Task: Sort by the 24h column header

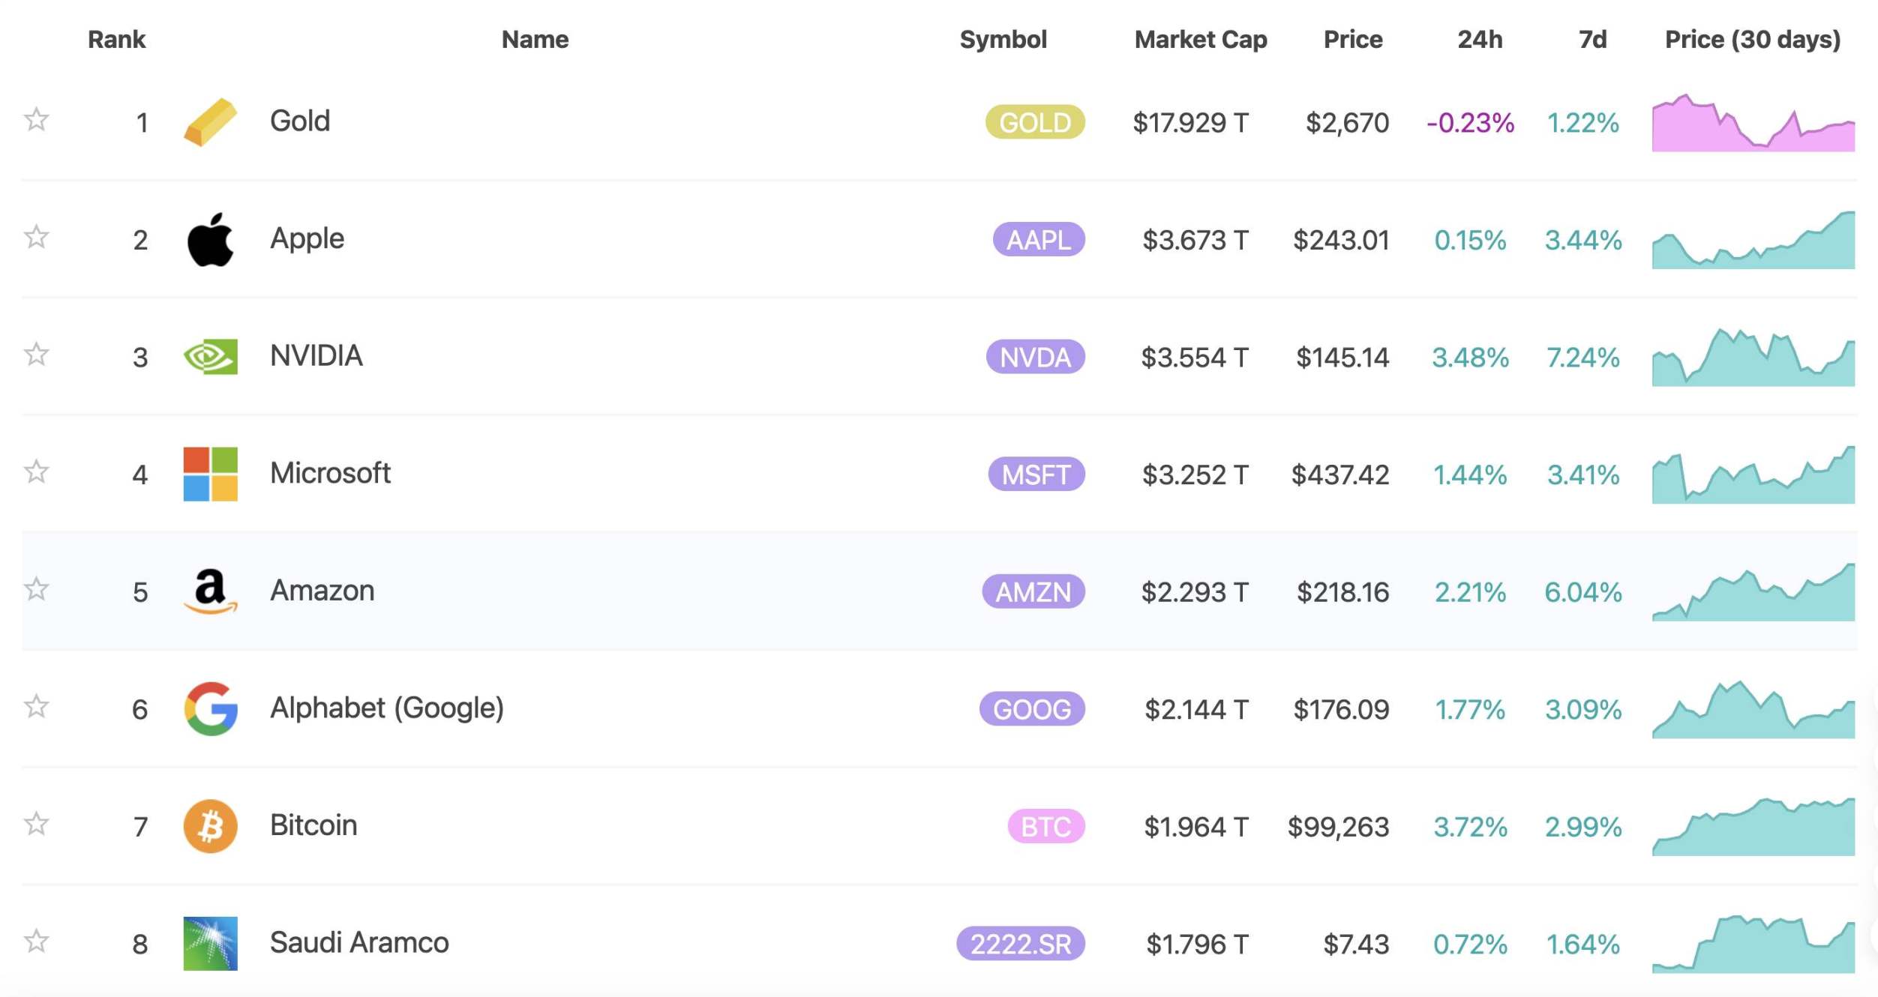Action: pos(1480,39)
